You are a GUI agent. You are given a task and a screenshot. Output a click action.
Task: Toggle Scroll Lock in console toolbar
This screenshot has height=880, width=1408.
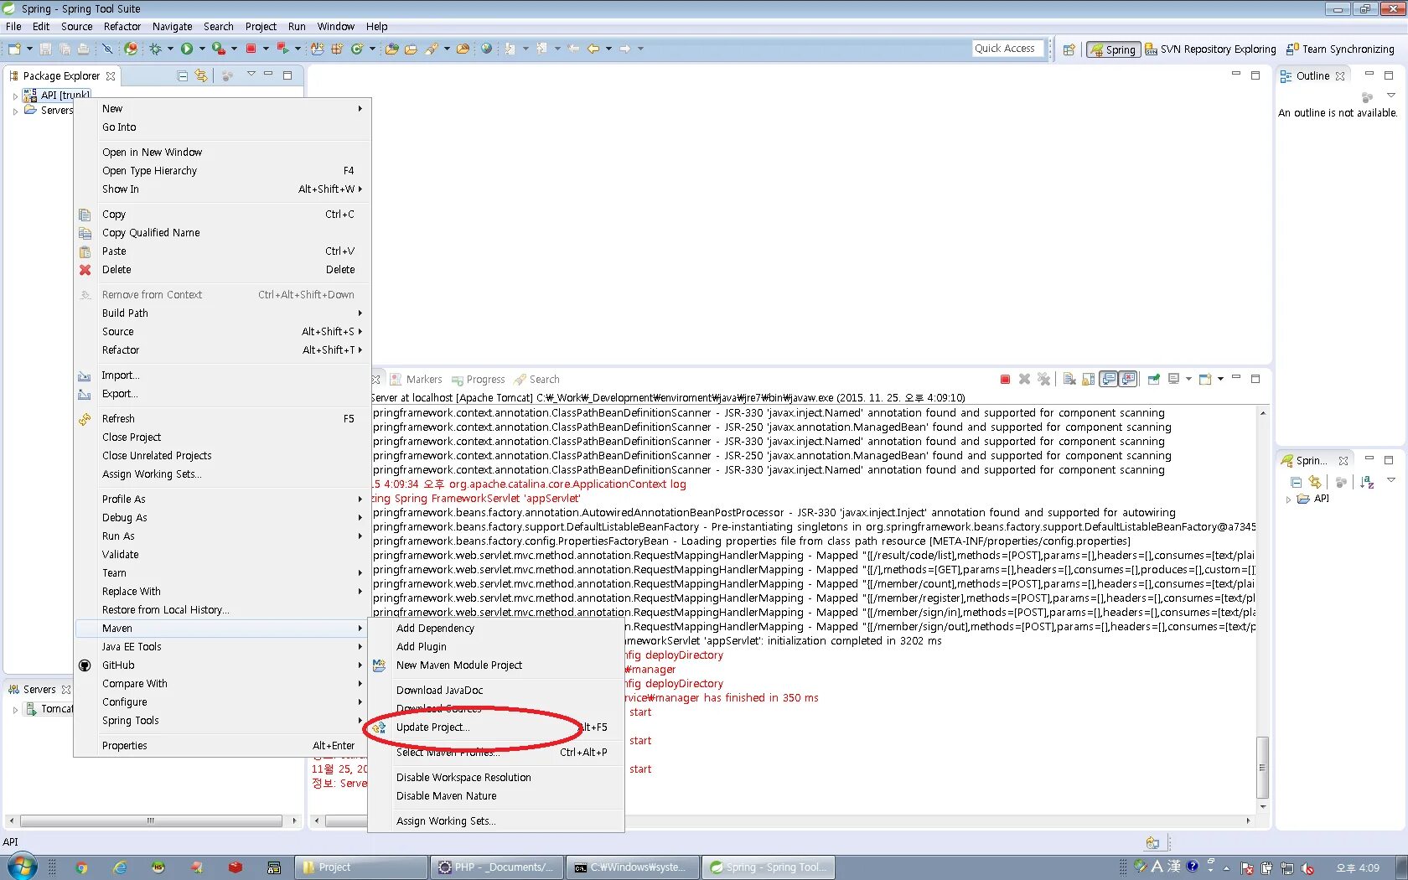(x=1089, y=380)
